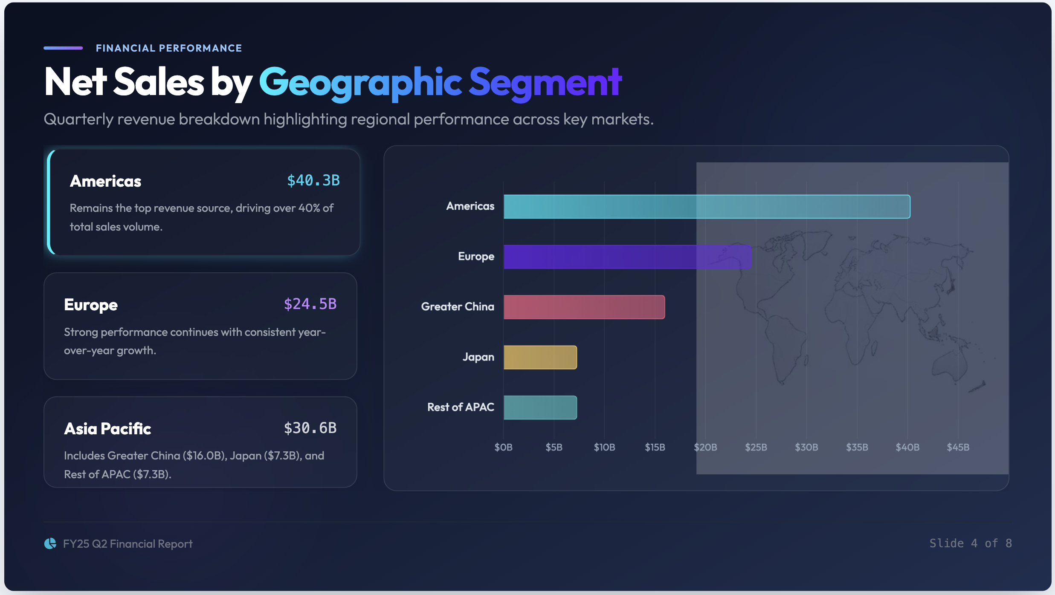Select the FINANCIAL PERFORMANCE section tag
This screenshot has height=595, width=1055.
tap(169, 48)
